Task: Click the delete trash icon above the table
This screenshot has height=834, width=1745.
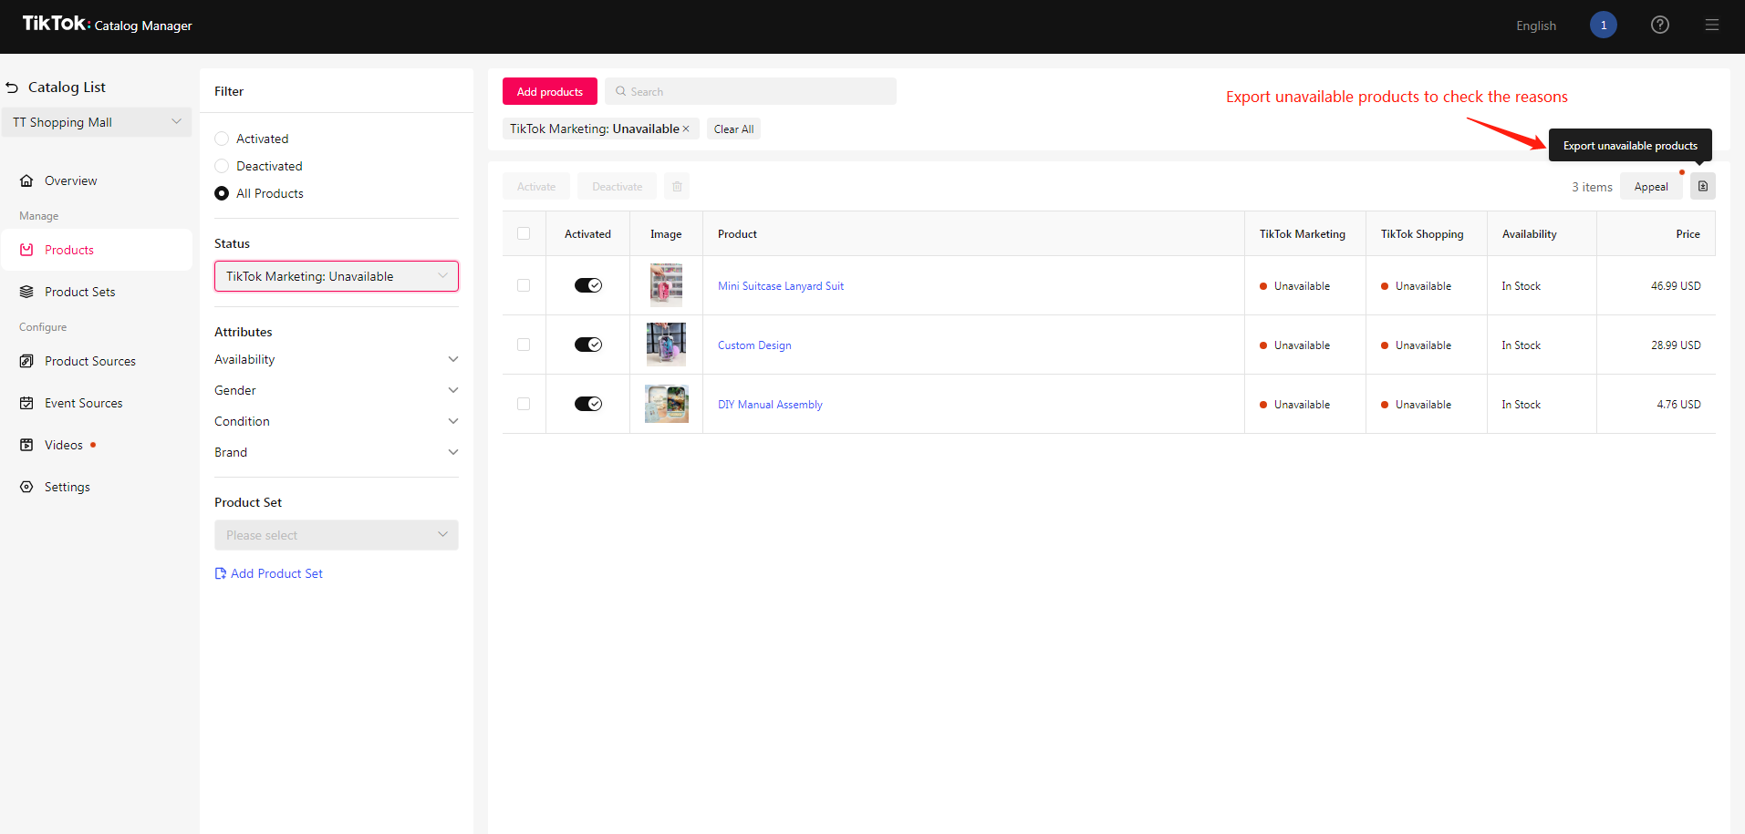Action: [676, 186]
